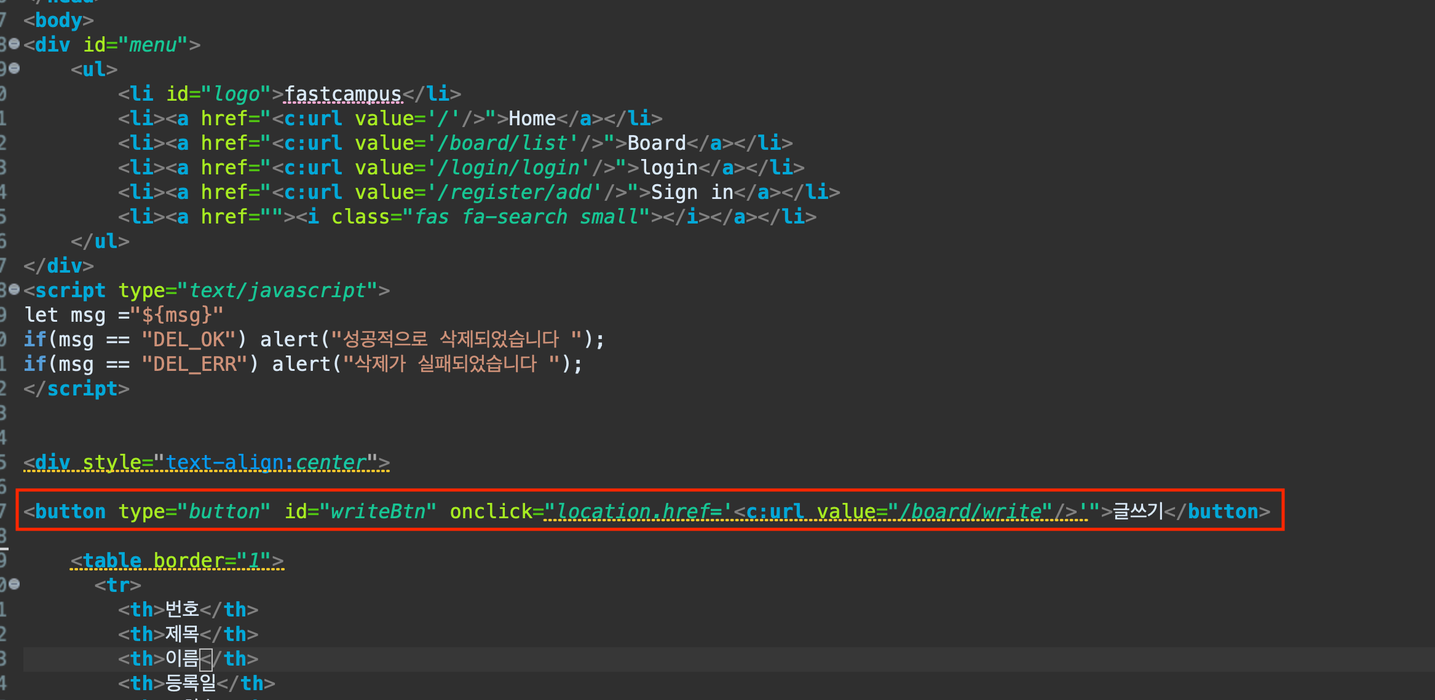Collapse the ul element fold marker
The width and height of the screenshot is (1435, 700).
[14, 69]
